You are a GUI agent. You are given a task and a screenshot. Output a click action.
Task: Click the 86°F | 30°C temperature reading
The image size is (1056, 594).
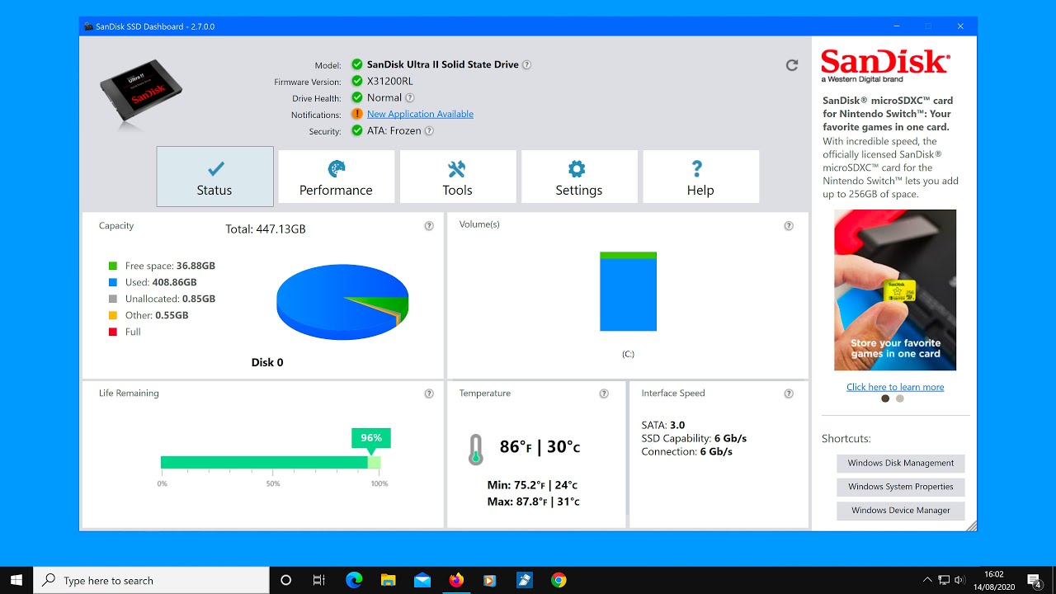pos(540,447)
